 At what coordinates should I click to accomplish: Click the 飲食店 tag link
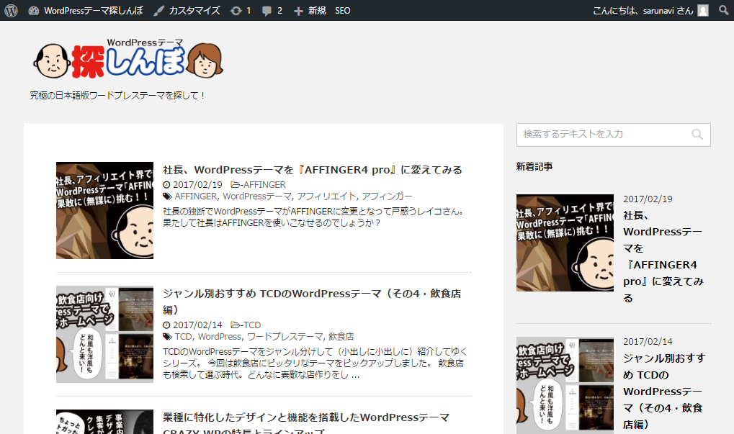click(x=341, y=337)
